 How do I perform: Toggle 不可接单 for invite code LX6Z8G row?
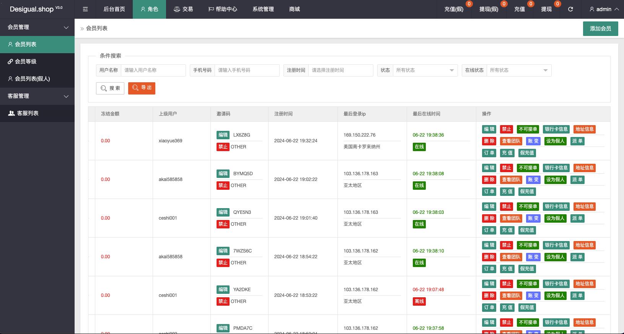(x=528, y=129)
